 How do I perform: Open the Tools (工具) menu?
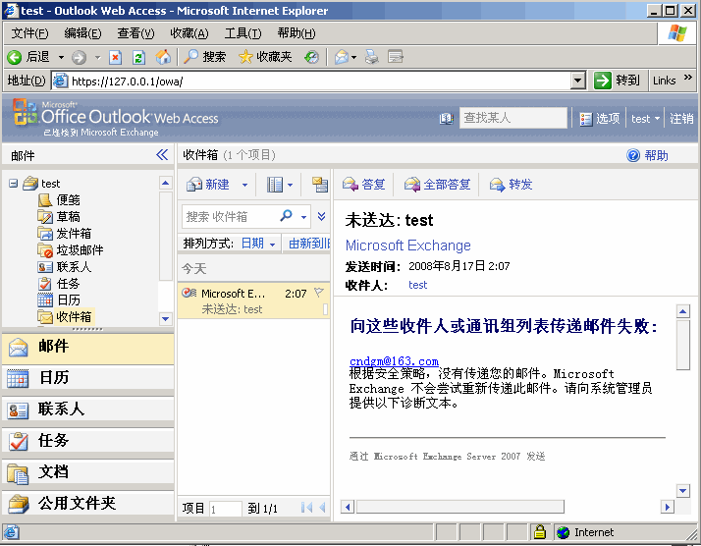pos(243,33)
